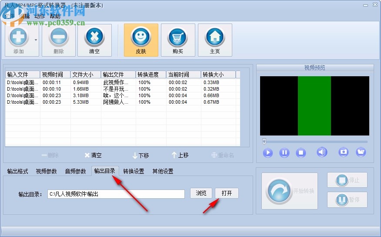Click the 开始转换 start conversion button
This screenshot has width=381, height=237.
click(290, 191)
